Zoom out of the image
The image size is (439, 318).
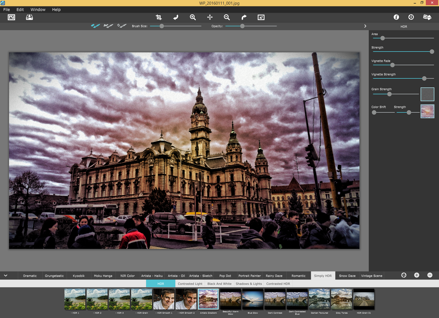(227, 17)
